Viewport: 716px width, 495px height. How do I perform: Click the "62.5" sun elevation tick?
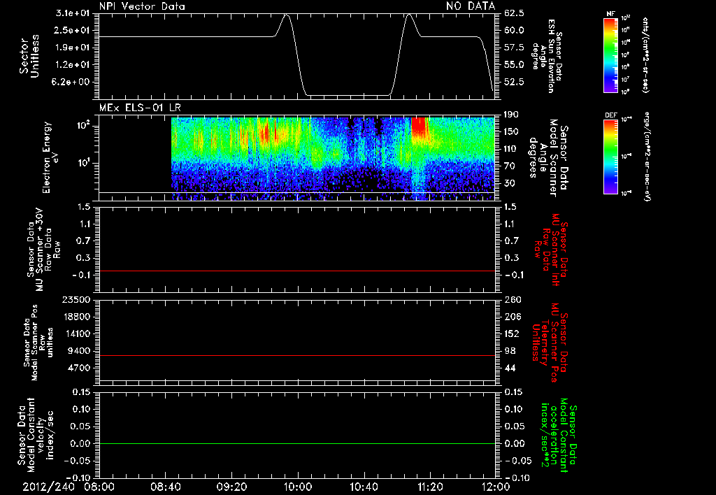point(514,14)
